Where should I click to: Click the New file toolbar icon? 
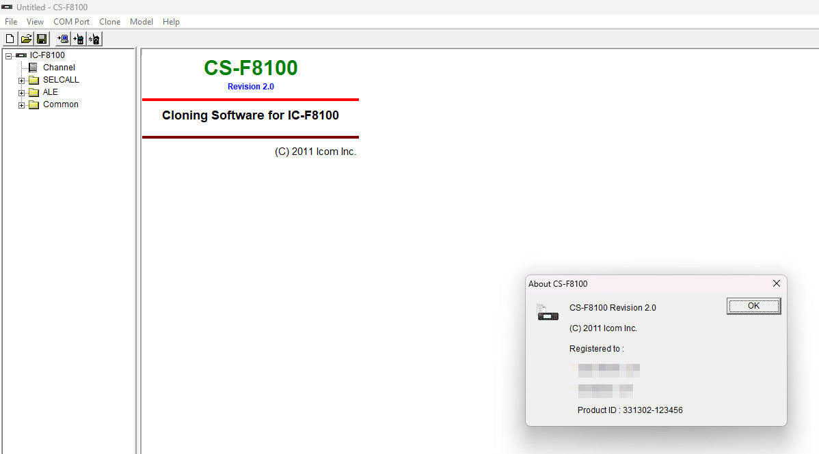tap(10, 39)
